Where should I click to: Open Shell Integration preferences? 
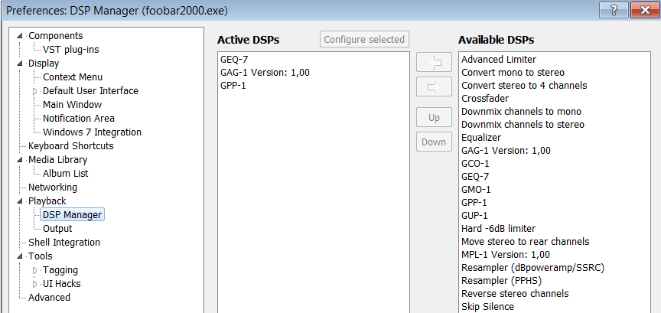coord(64,243)
